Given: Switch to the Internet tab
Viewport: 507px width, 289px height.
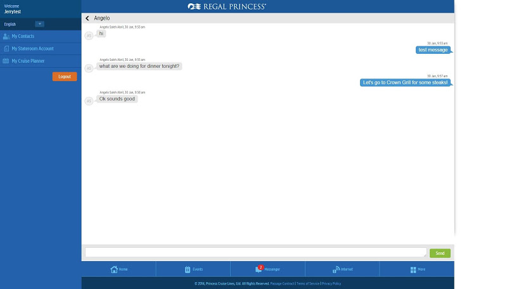Looking at the screenshot, I should (342, 269).
